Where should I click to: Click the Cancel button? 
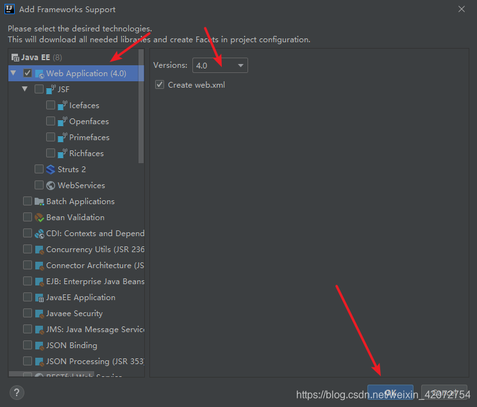point(444,393)
